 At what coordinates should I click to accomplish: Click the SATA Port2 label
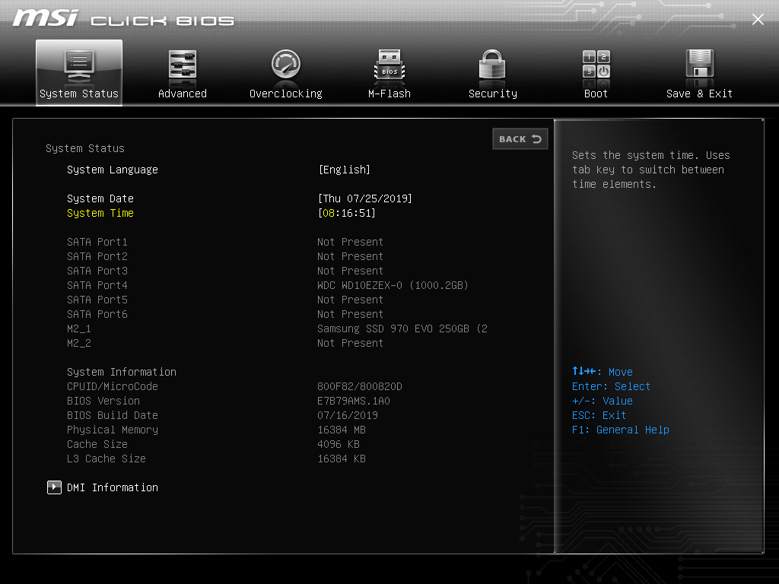click(97, 256)
